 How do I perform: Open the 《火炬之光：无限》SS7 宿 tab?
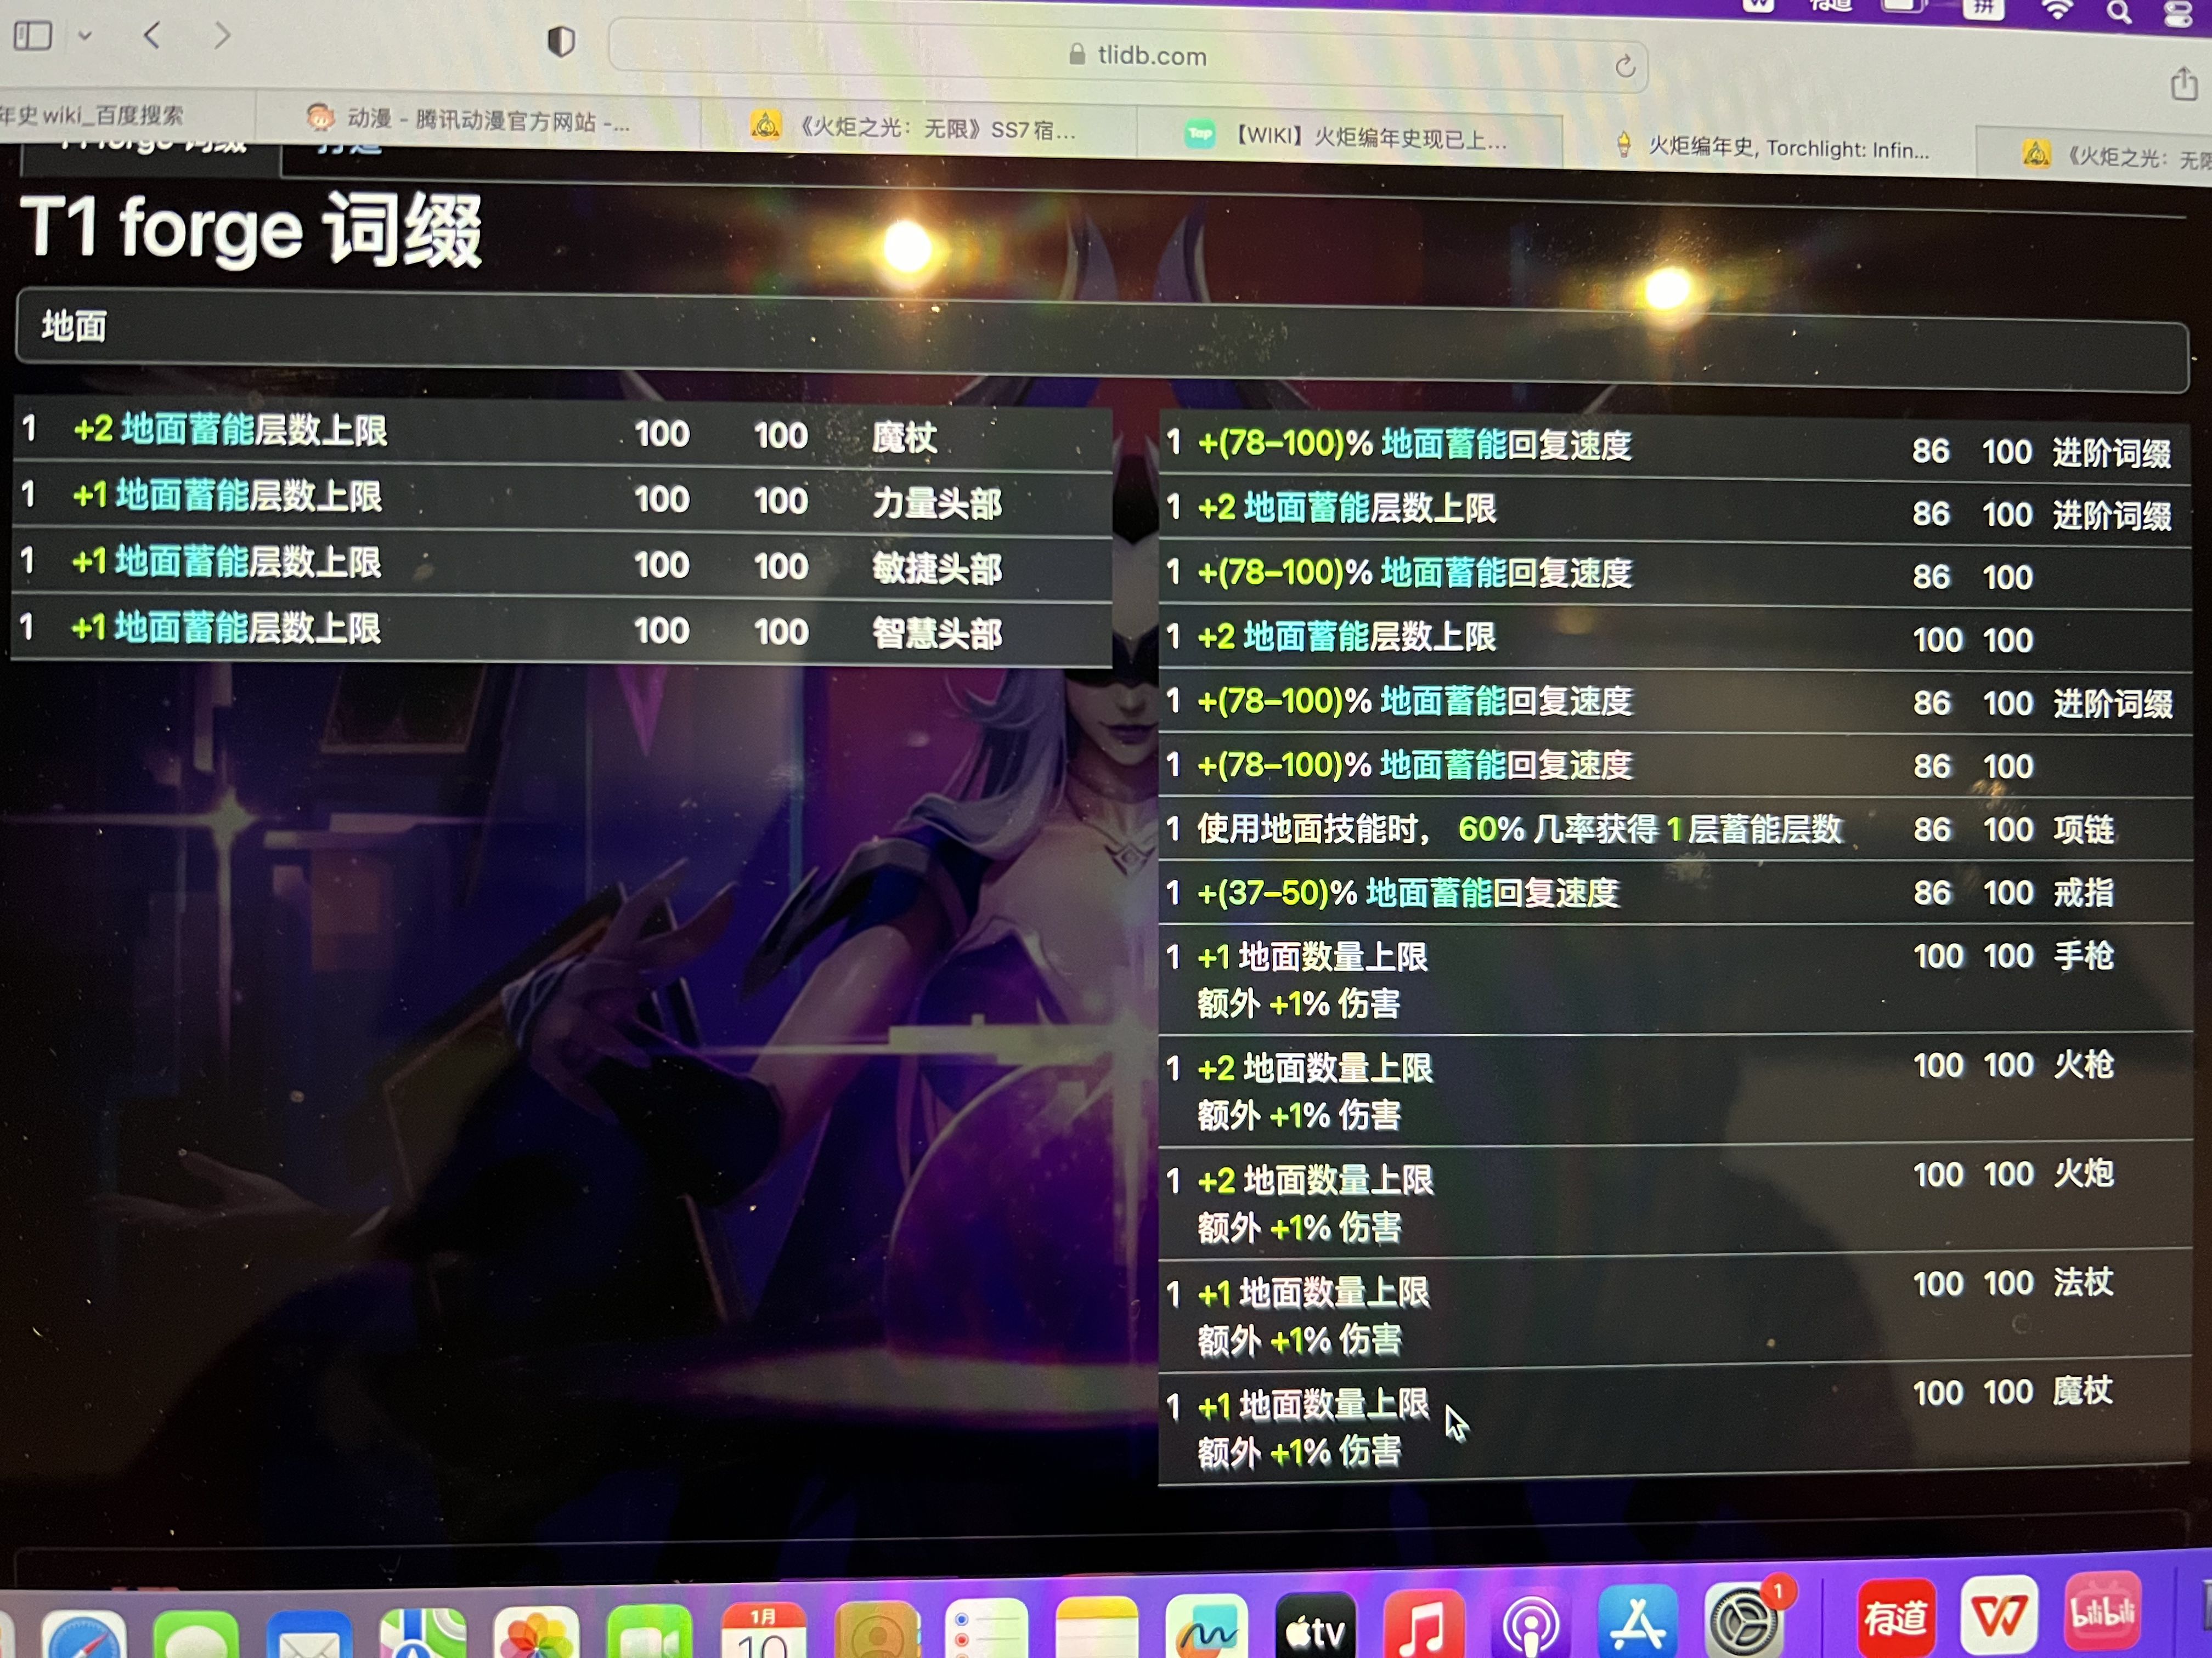[918, 128]
